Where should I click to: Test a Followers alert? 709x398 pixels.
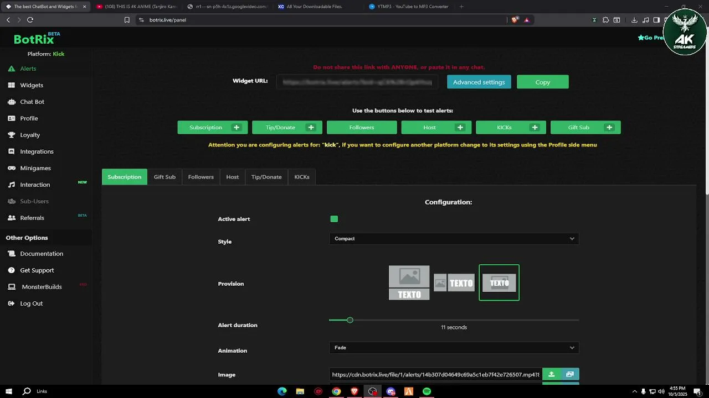[362, 127]
